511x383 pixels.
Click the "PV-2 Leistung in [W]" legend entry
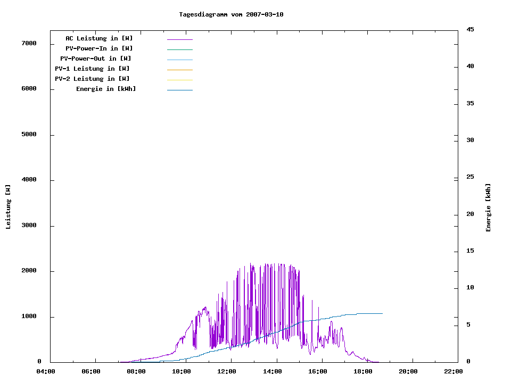coord(92,79)
